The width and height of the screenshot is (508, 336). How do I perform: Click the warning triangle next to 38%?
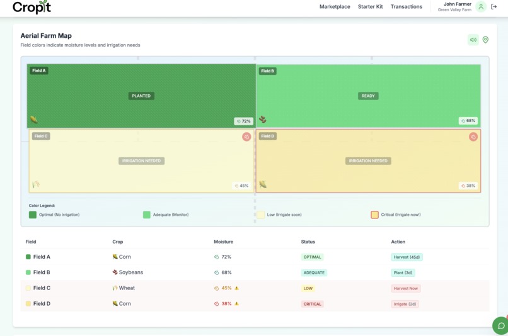pyautogui.click(x=237, y=304)
